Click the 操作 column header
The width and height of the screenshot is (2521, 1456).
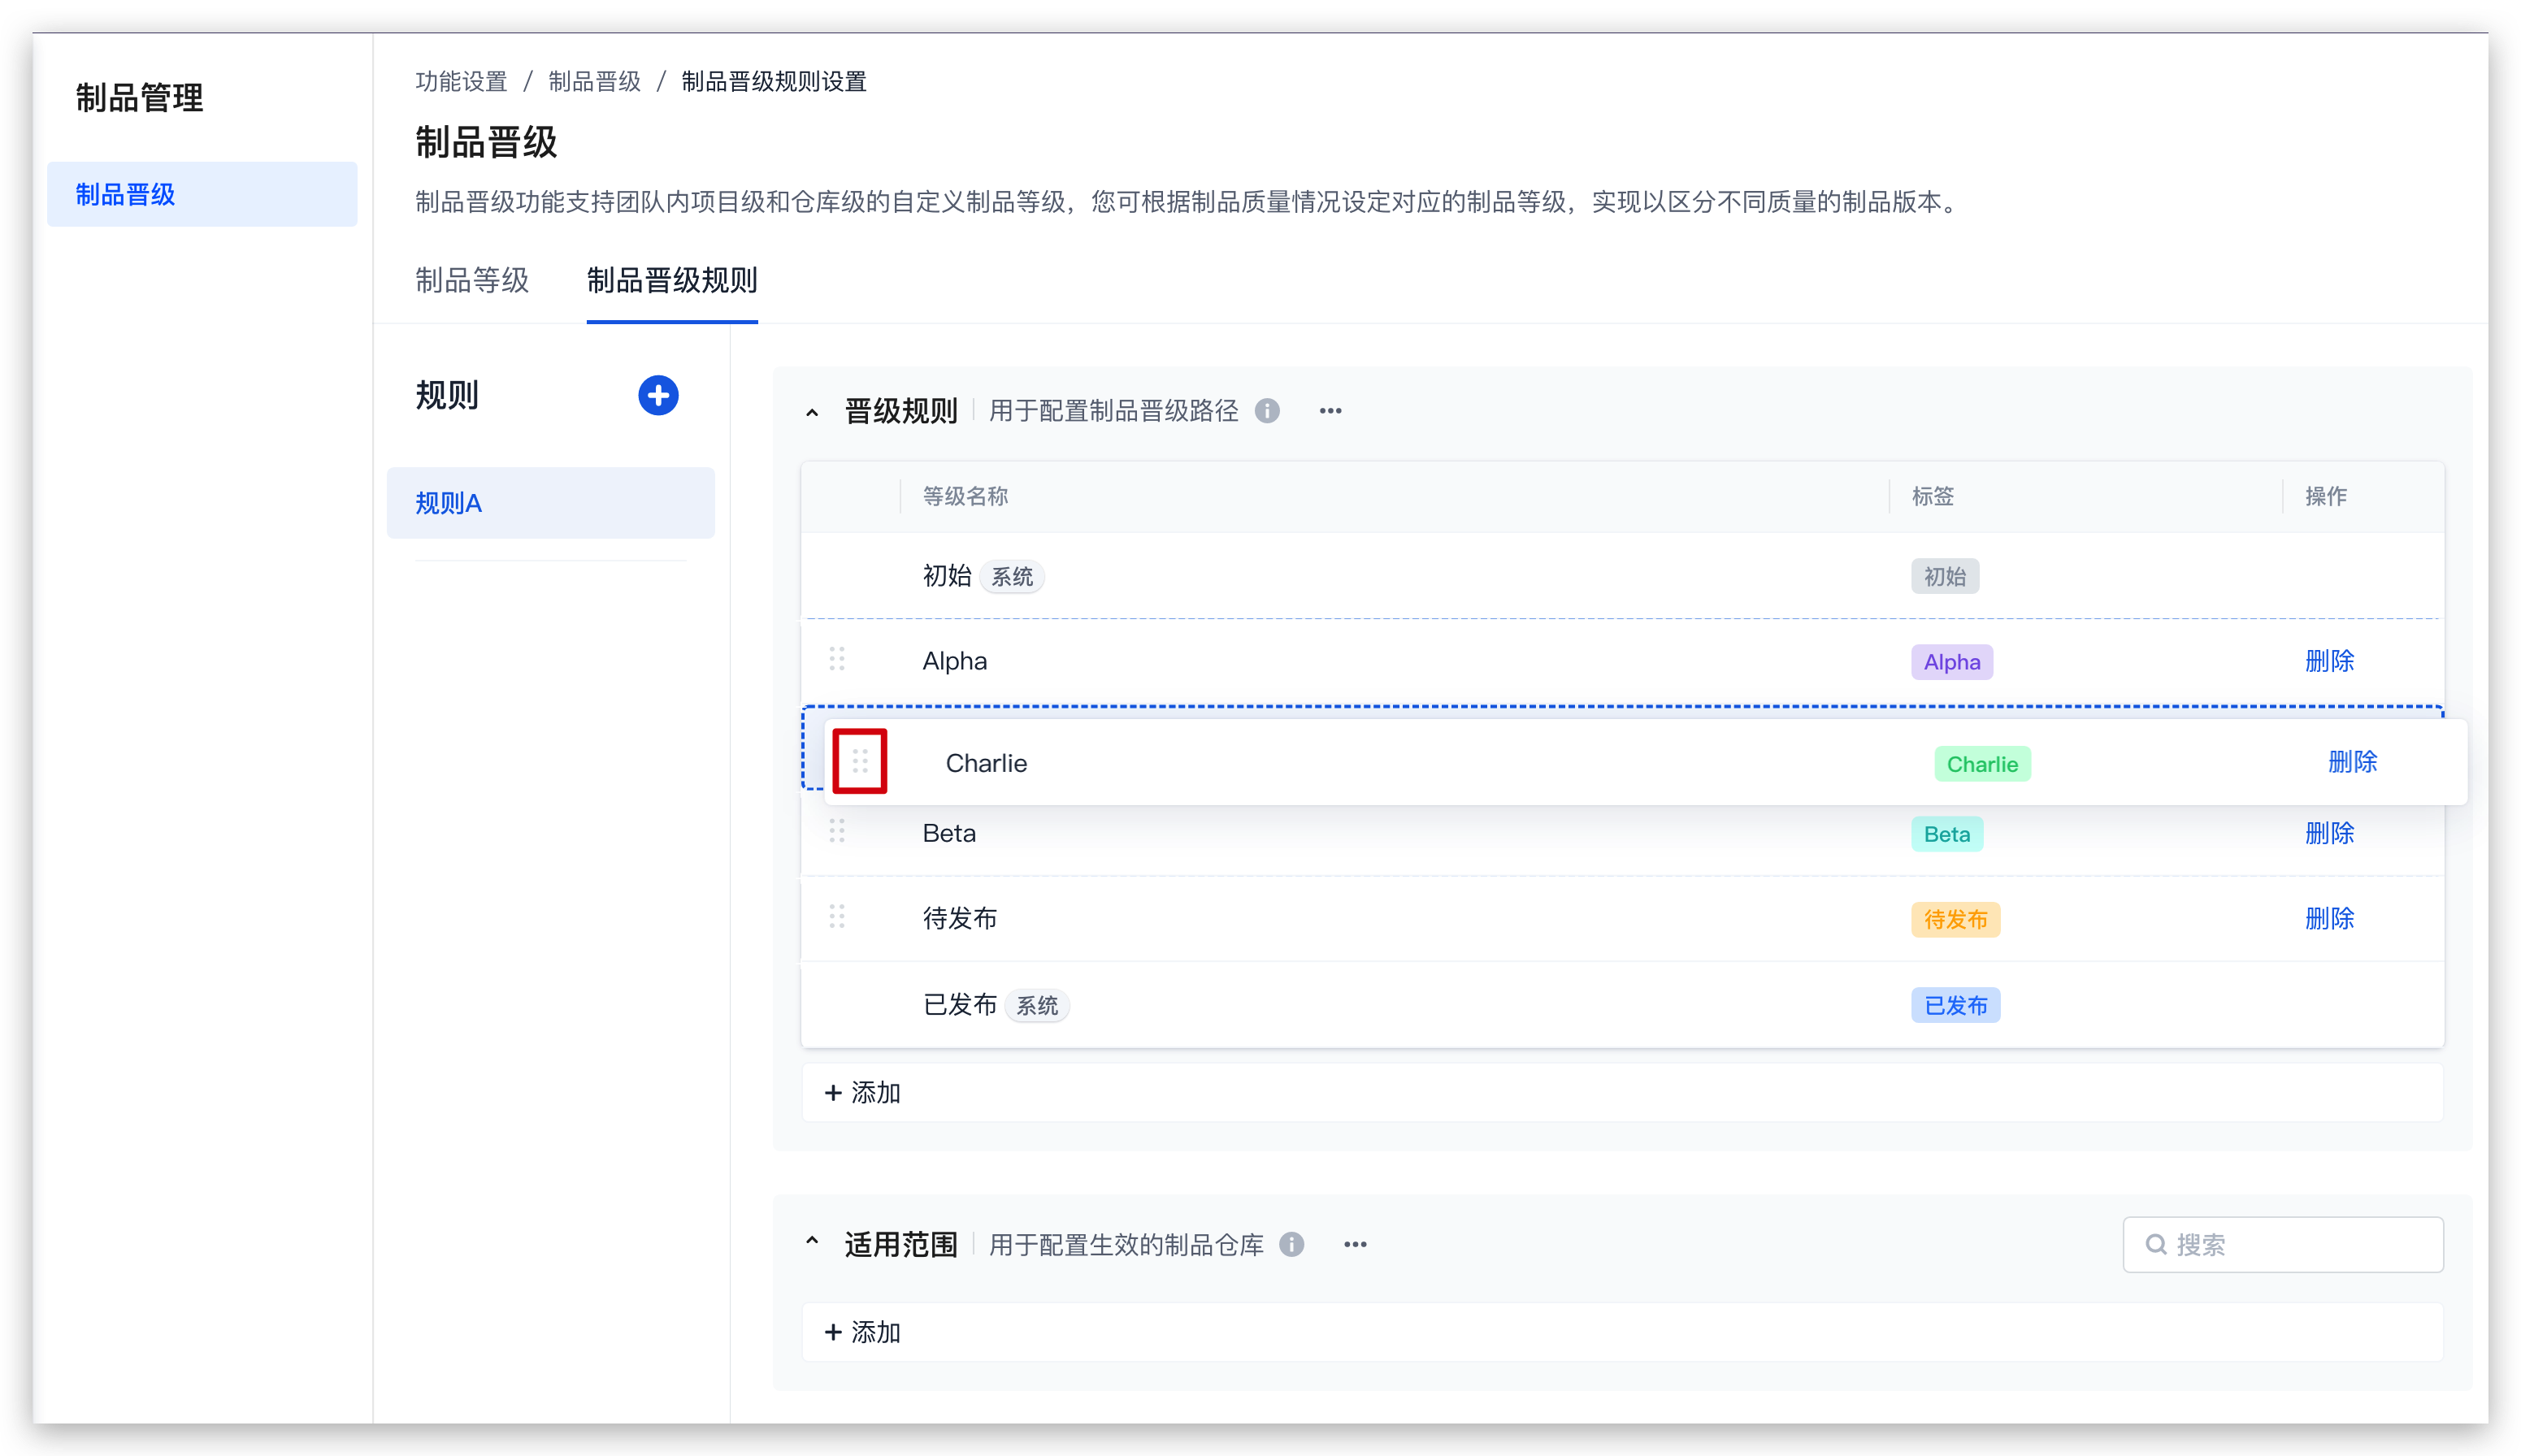[2326, 496]
